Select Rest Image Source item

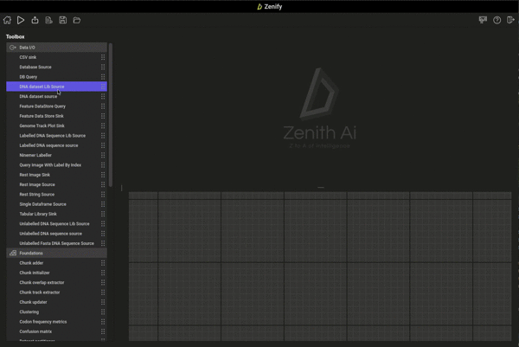click(x=56, y=185)
